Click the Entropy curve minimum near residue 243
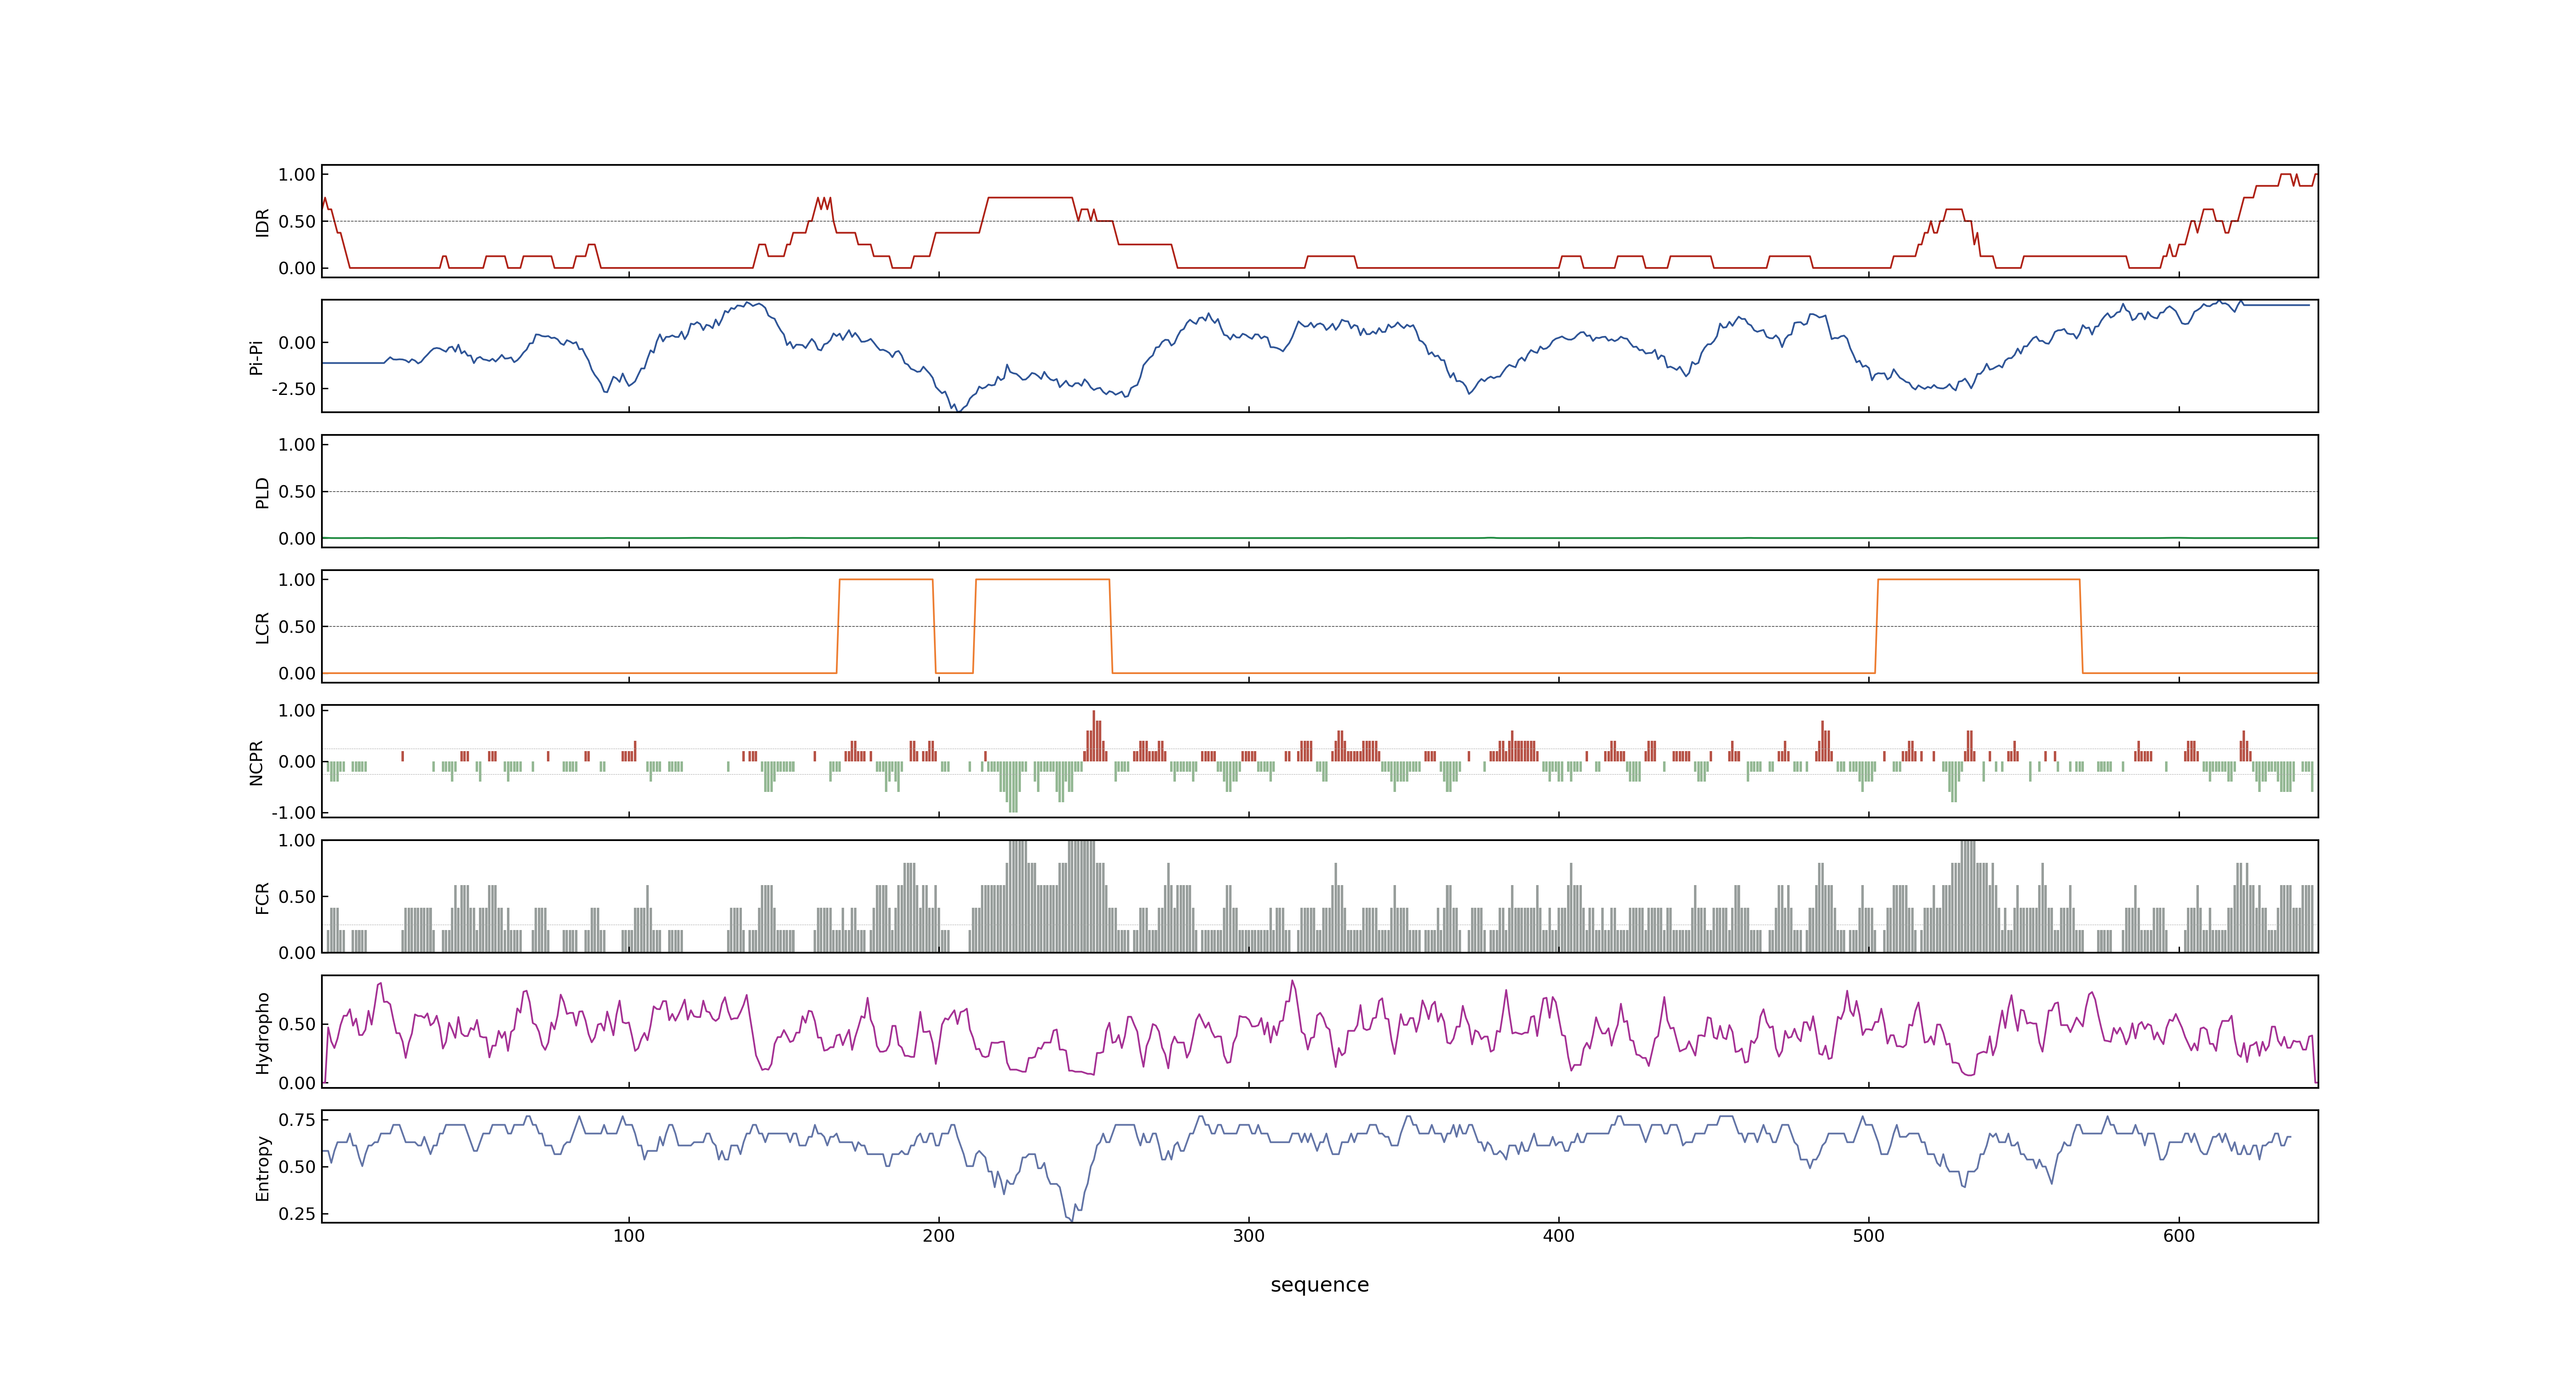Image resolution: width=2576 pixels, height=1374 pixels. tap(1071, 1219)
